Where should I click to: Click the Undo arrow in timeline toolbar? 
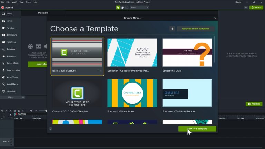2,111
